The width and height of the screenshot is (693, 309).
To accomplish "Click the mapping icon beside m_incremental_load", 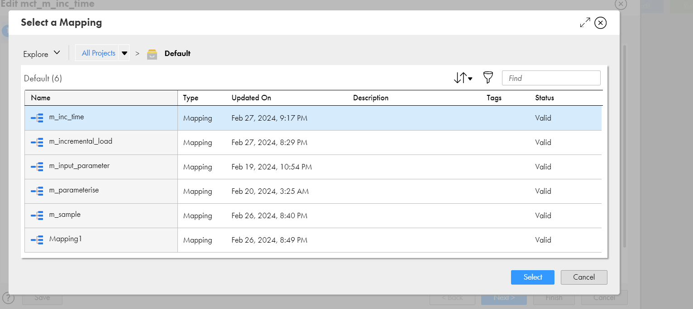I will point(37,142).
